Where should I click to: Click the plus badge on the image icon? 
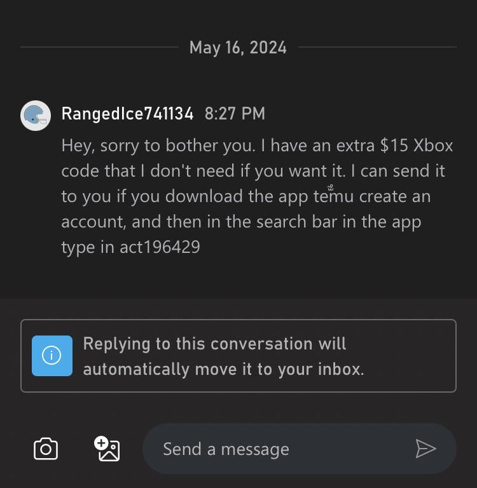coord(100,442)
